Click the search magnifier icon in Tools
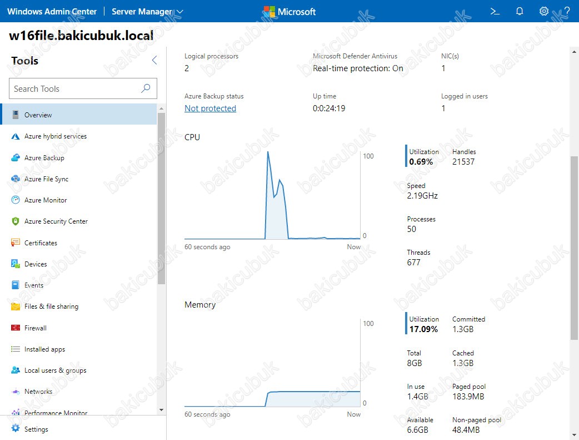 click(x=146, y=88)
